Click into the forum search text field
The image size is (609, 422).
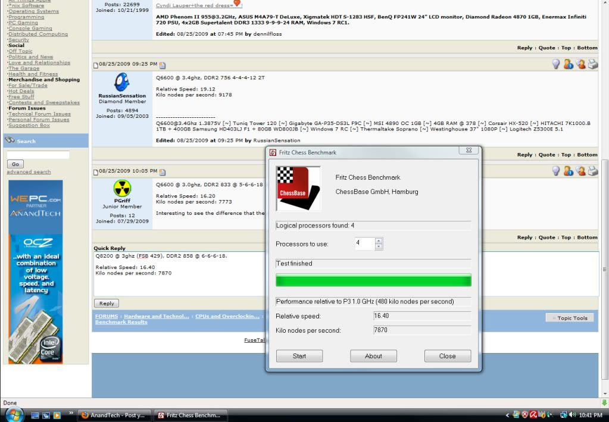coord(38,155)
